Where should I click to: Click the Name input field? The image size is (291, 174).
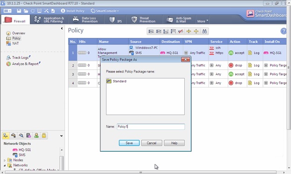pyautogui.click(x=151, y=127)
